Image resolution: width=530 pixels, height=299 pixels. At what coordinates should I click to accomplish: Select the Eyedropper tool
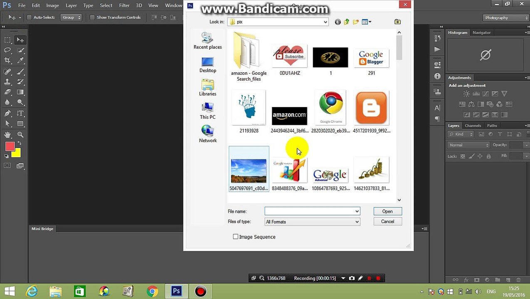[20, 61]
